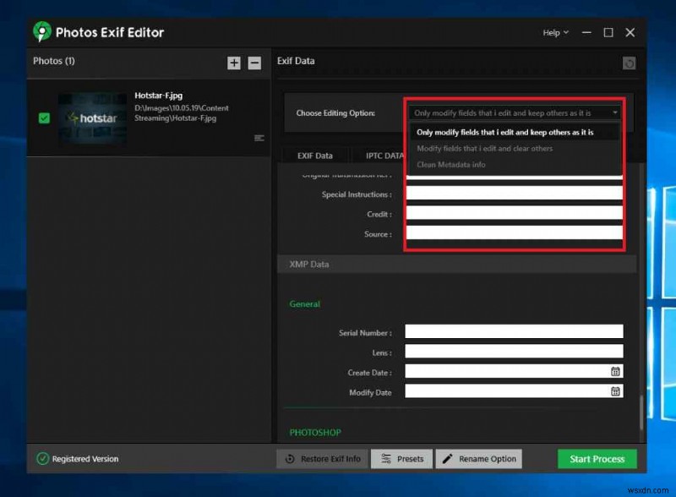This screenshot has height=497, width=676.
Task: Click the Photos Exif Editor logo icon
Action: [x=41, y=32]
